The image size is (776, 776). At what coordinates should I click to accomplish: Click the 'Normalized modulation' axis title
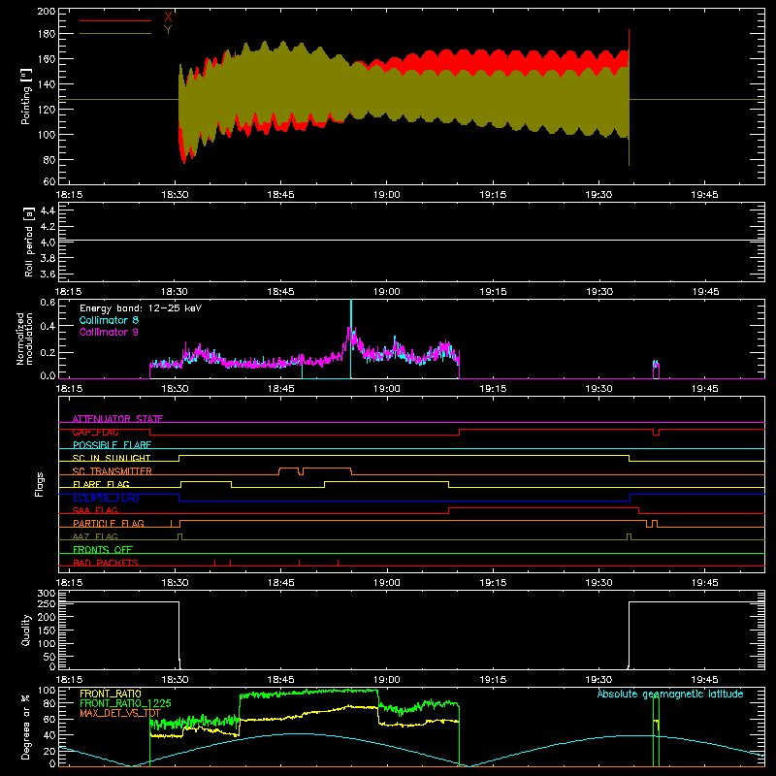coord(24,339)
